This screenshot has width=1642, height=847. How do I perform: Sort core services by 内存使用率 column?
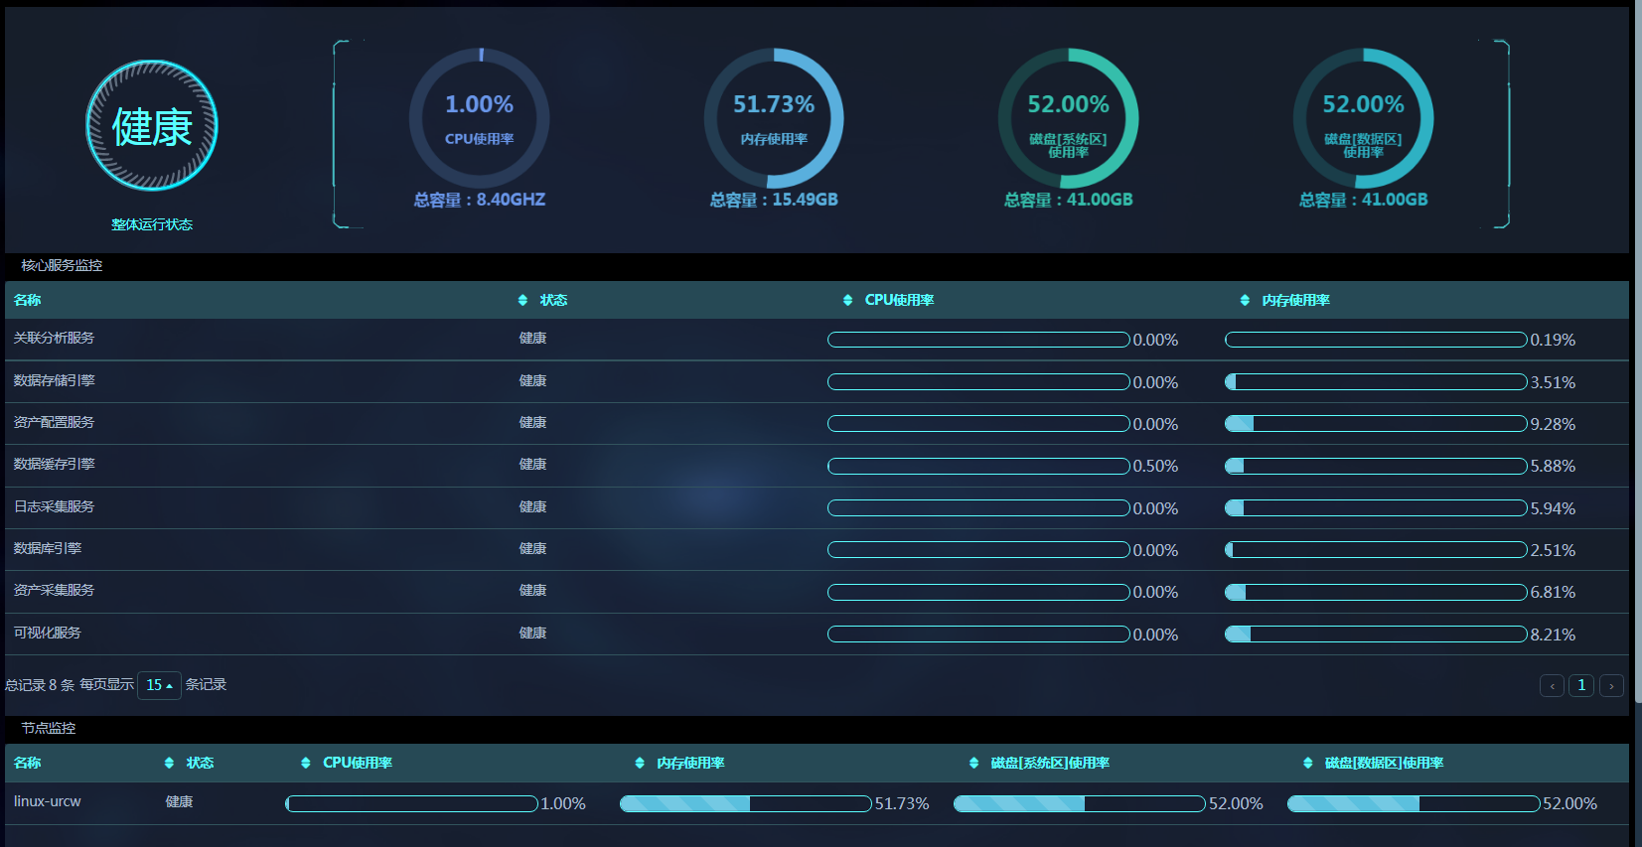click(1245, 300)
